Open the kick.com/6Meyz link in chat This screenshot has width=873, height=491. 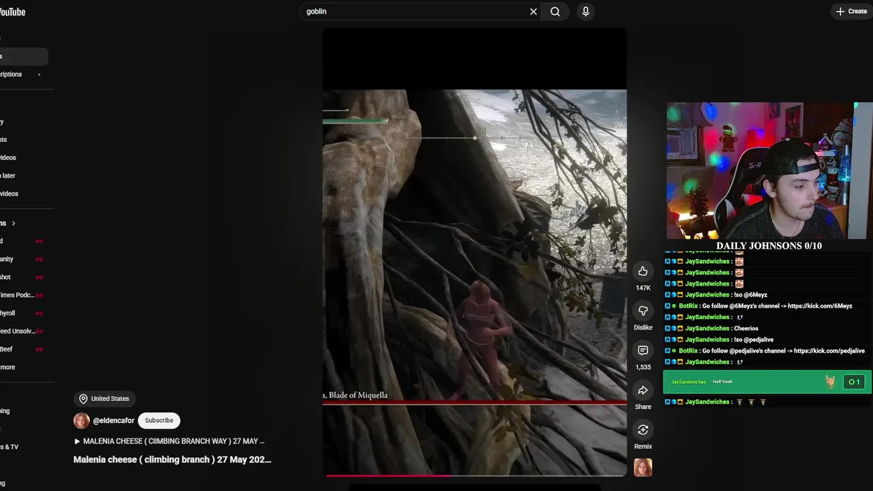click(x=820, y=306)
